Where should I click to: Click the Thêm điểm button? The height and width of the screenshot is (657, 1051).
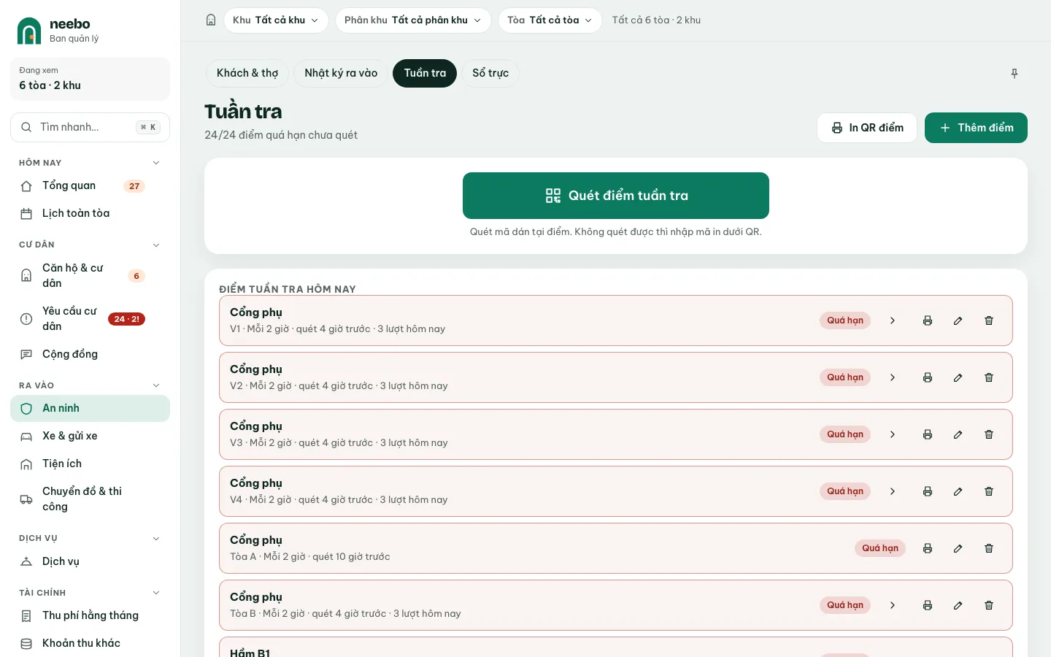coord(976,128)
